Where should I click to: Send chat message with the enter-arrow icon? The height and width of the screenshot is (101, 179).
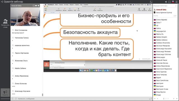point(150,98)
